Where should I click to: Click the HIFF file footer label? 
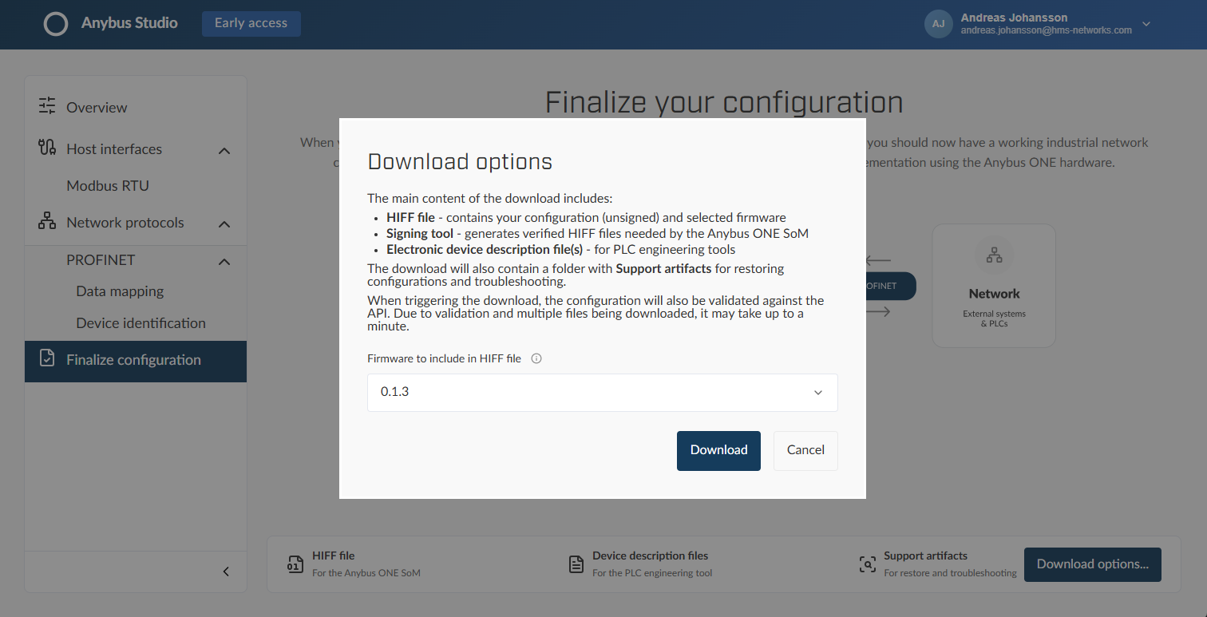pyautogui.click(x=334, y=556)
